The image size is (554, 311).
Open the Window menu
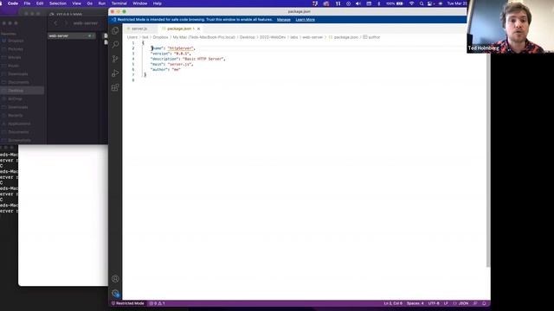tap(140, 3)
